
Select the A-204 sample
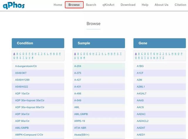(78, 66)
